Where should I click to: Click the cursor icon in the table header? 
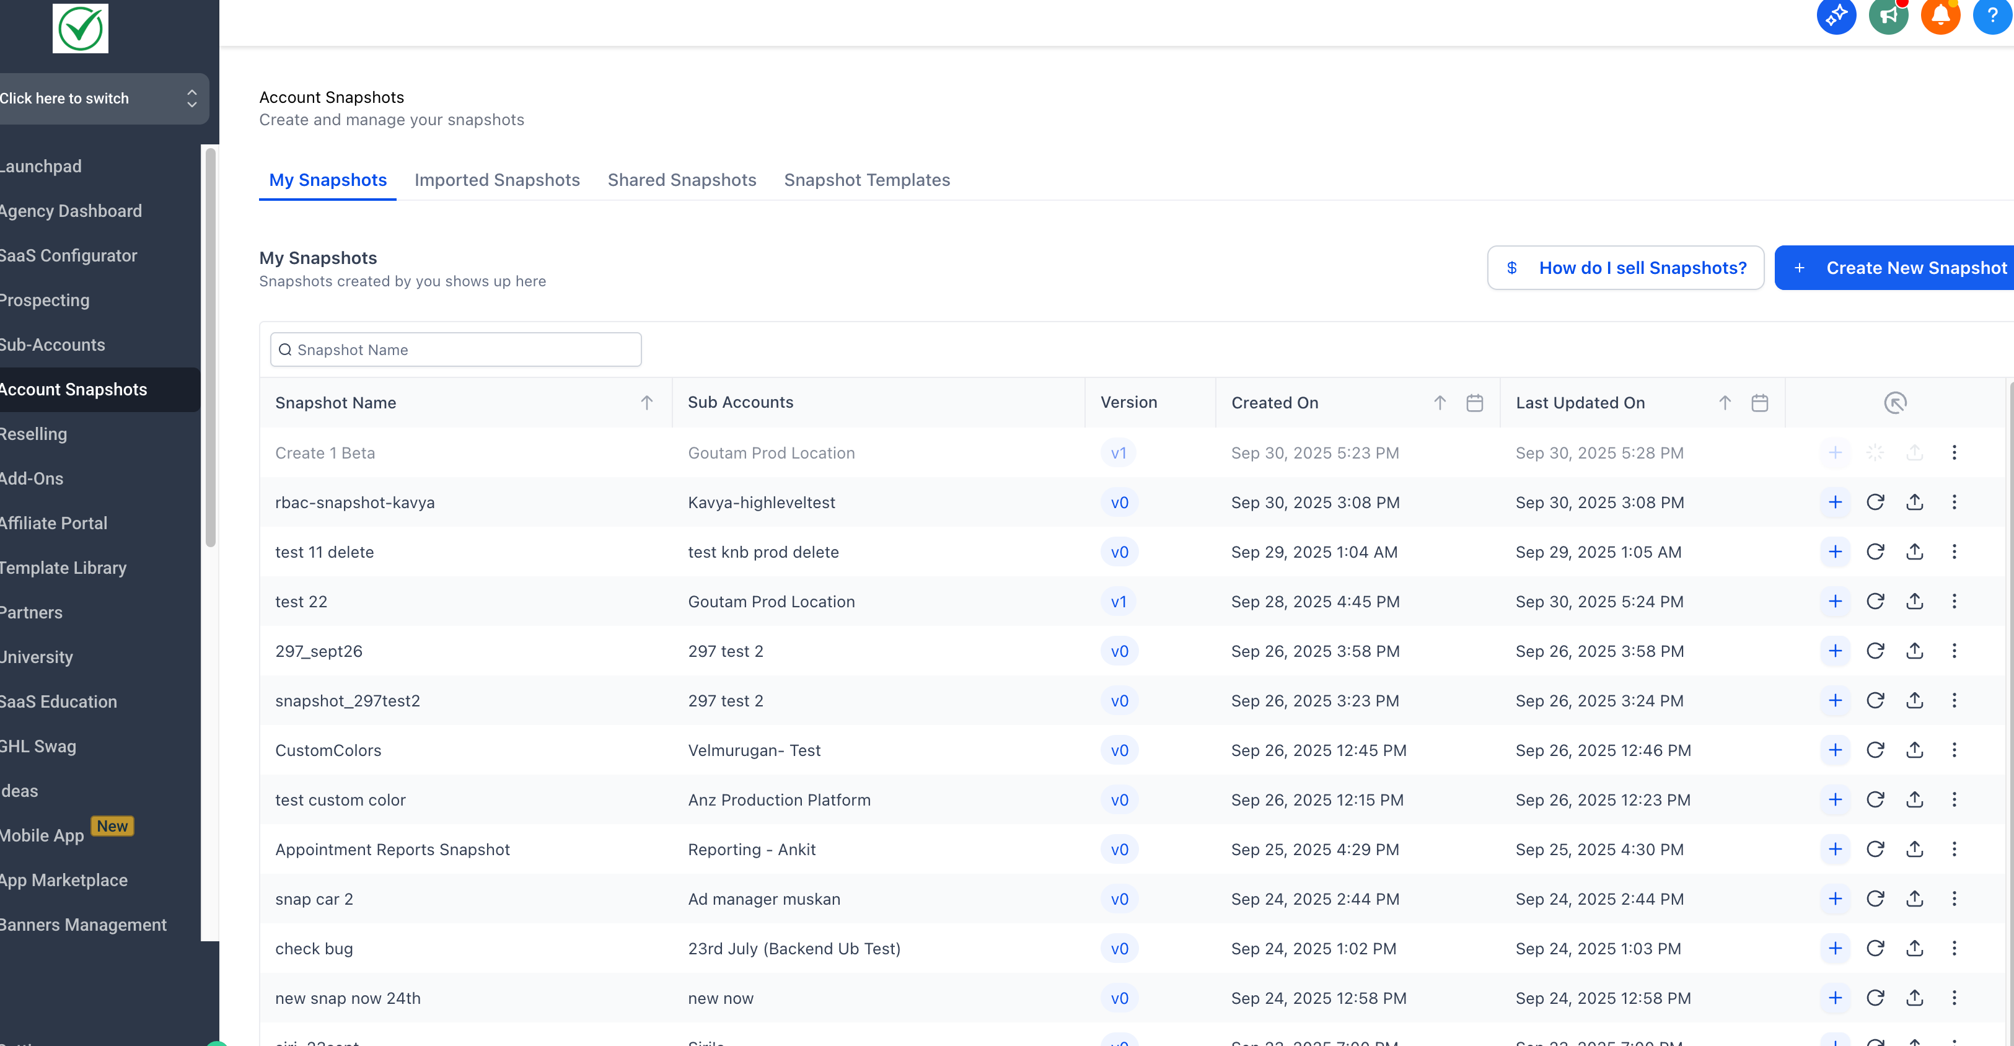pyautogui.click(x=1895, y=403)
